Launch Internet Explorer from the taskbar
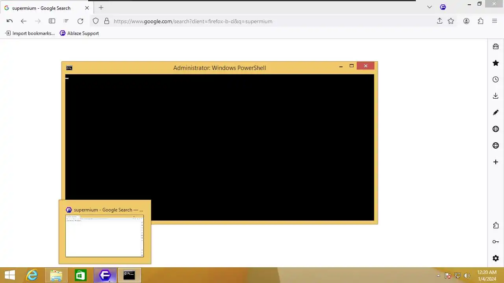 pos(32,275)
